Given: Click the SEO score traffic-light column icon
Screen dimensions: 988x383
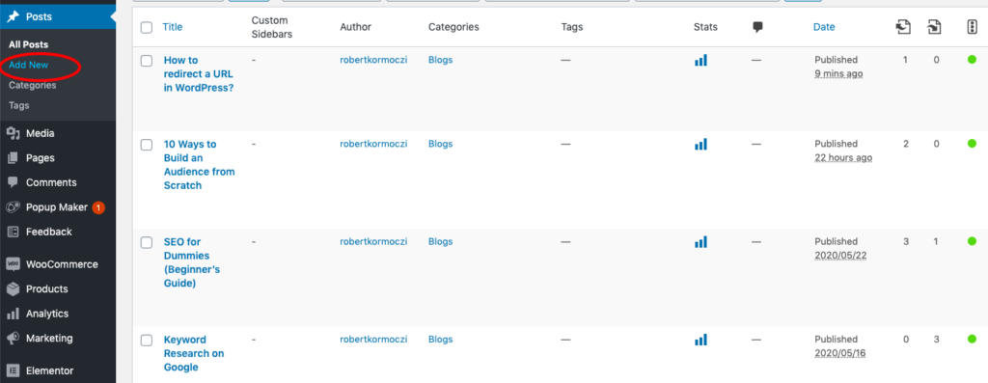Looking at the screenshot, I should tap(972, 27).
